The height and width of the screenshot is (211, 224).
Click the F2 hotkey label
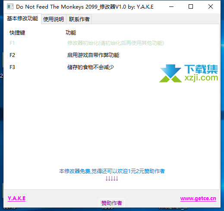tap(12, 55)
